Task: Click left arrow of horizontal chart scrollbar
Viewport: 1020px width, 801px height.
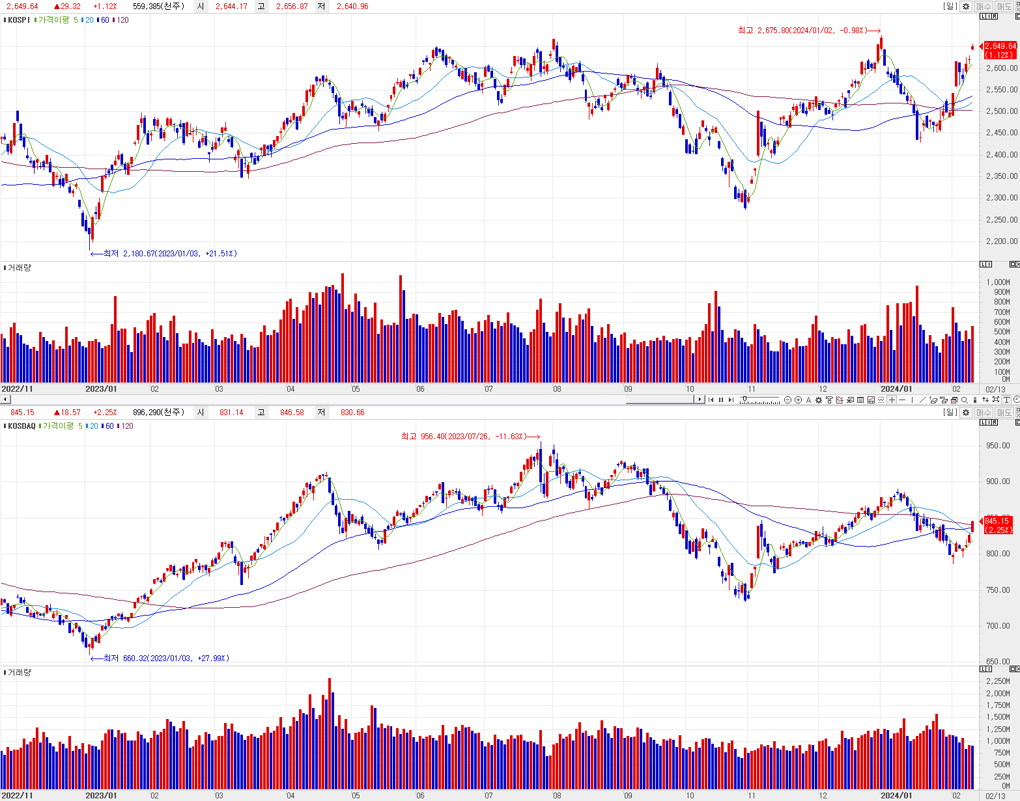Action: pyautogui.click(x=5, y=400)
